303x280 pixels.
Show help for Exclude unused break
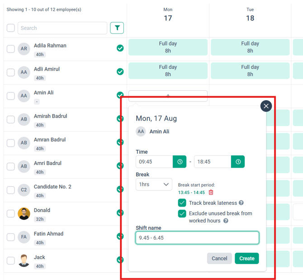[x=226, y=221]
